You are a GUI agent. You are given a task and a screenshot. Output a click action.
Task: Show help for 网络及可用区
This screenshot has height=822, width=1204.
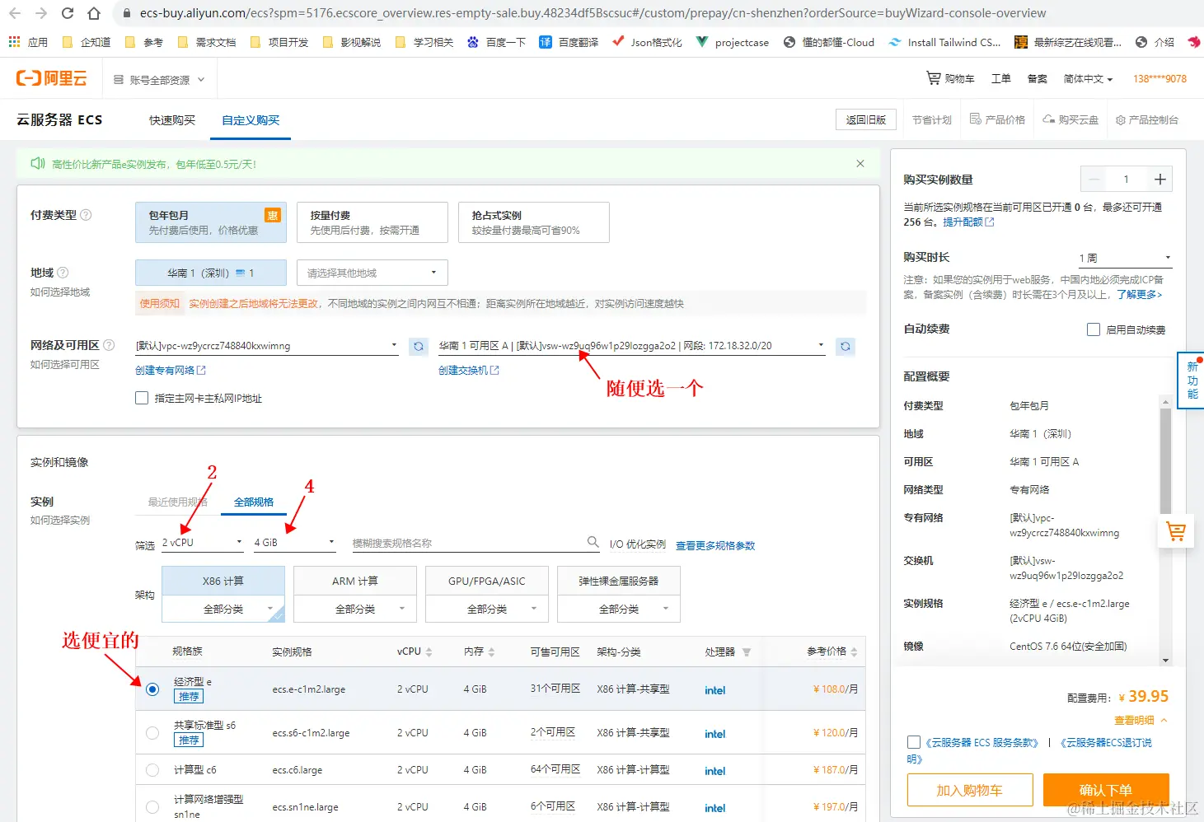[x=109, y=345]
